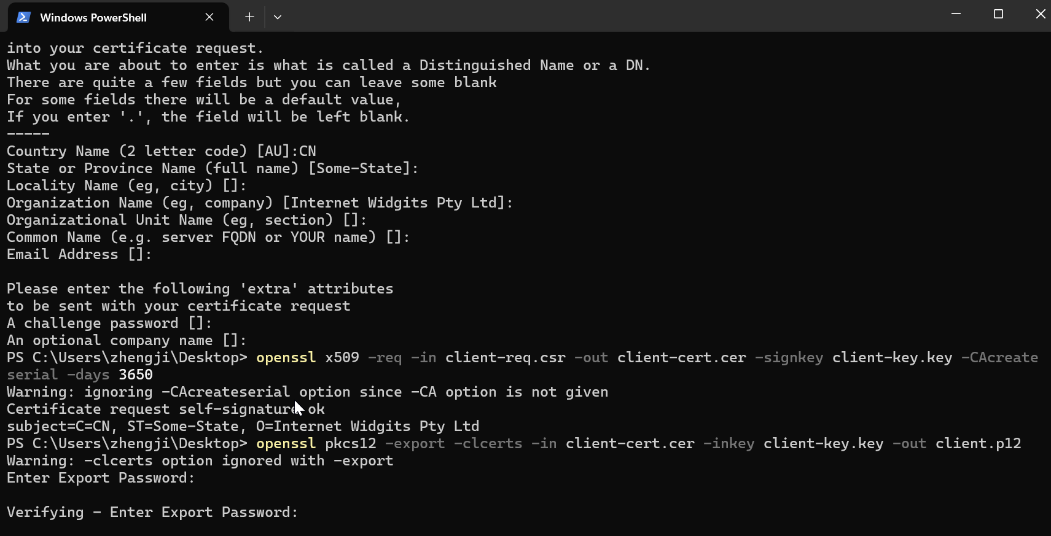The height and width of the screenshot is (536, 1051).
Task: Click the 'subject=C=CN' output line
Action: [x=243, y=426]
